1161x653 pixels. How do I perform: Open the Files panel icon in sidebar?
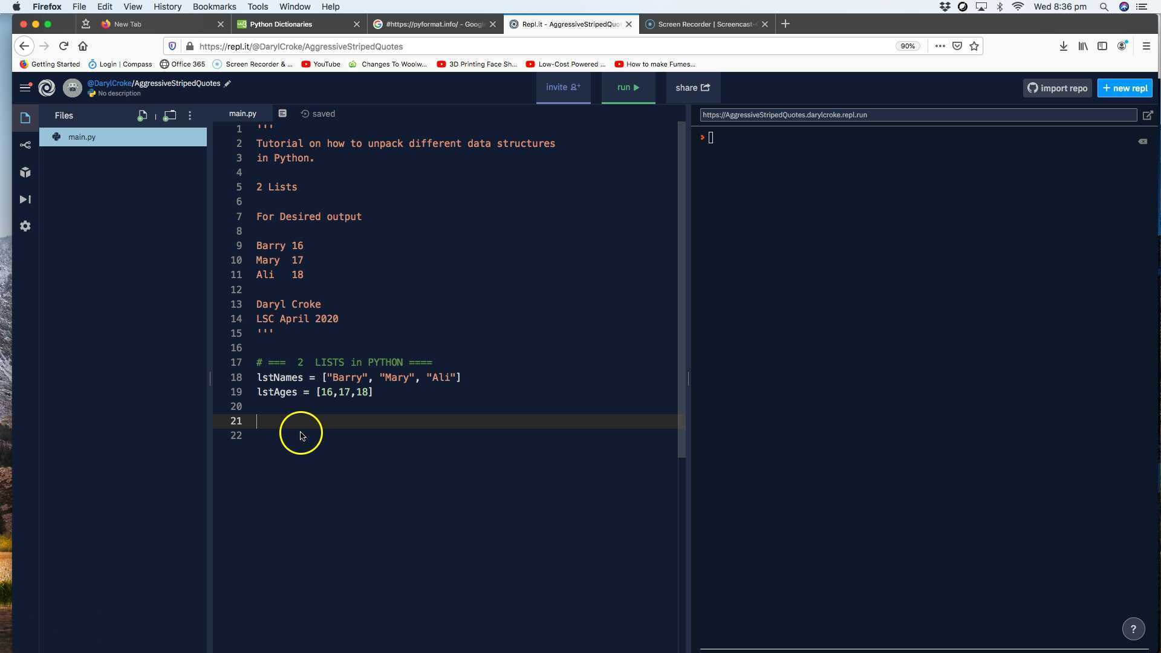click(x=25, y=118)
